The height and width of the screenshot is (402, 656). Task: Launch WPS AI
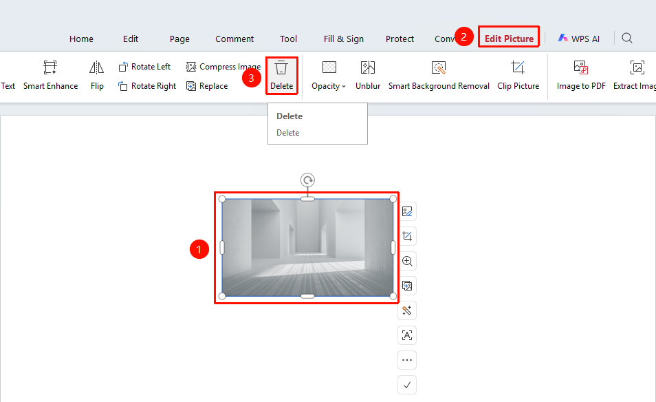tap(578, 39)
